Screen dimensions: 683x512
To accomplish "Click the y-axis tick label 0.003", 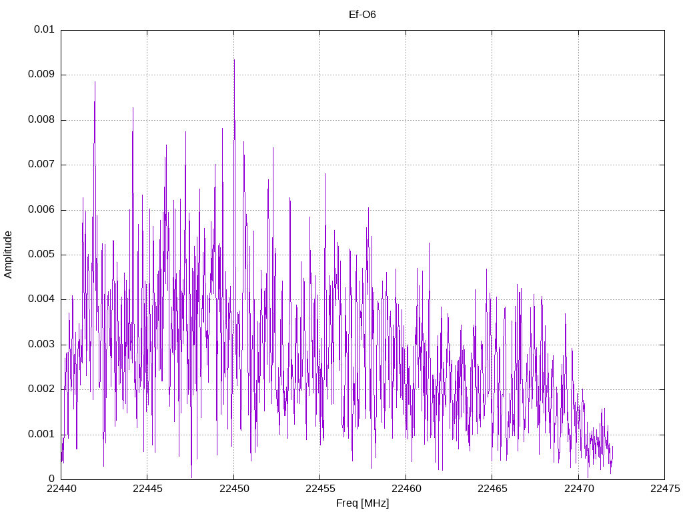I will [41, 345].
